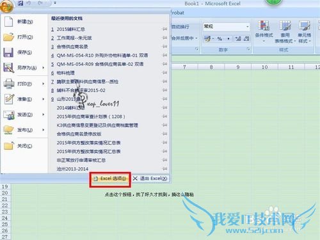Click the percent style icon

click(x=220, y=38)
